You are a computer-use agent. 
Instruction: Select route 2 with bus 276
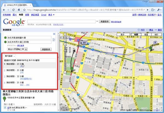pyautogui.click(x=30, y=71)
